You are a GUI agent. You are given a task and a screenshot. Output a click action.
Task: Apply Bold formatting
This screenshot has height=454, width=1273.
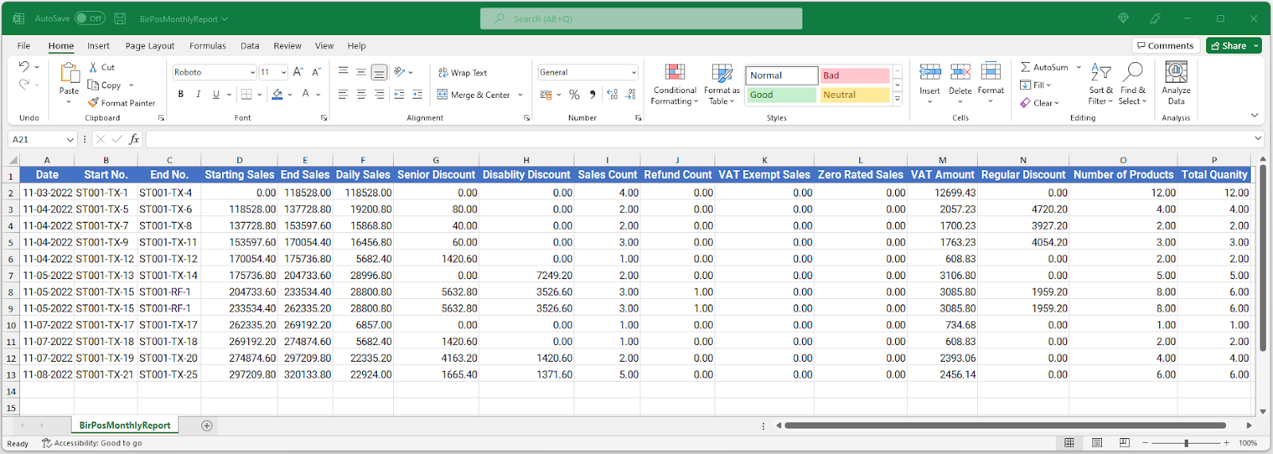pos(181,94)
